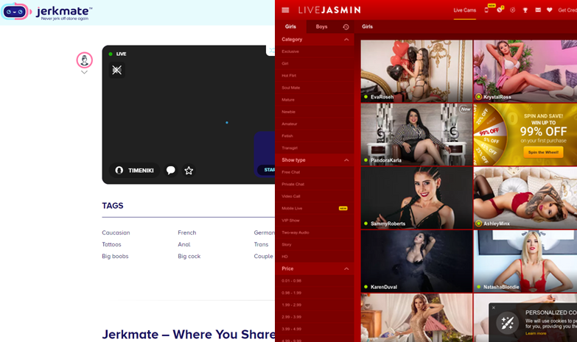Click the Spin the Wheel button

[x=543, y=152]
